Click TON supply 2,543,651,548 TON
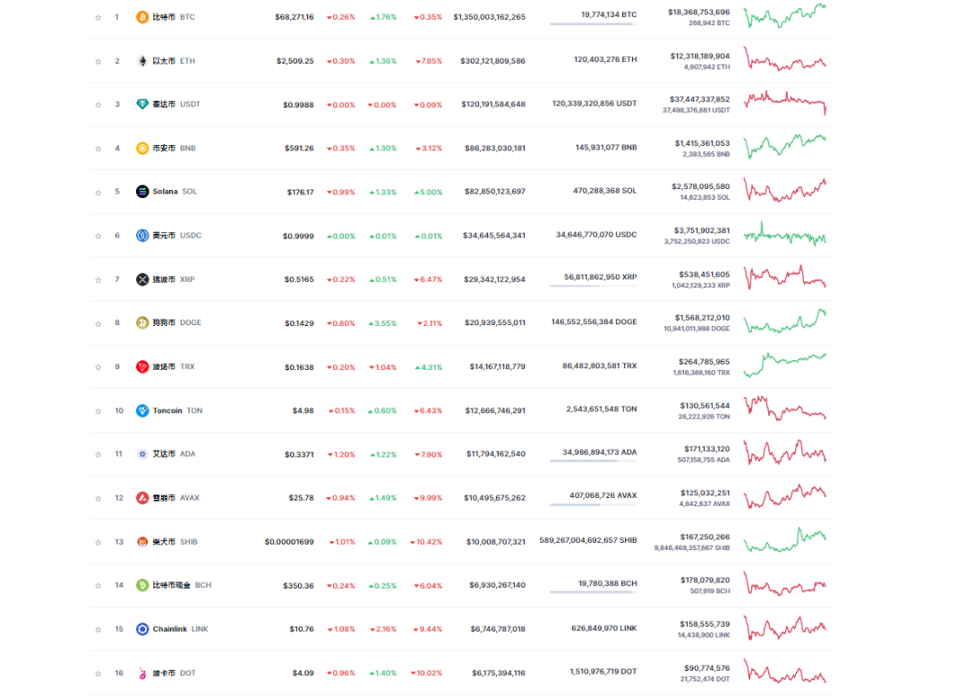 tap(602, 409)
